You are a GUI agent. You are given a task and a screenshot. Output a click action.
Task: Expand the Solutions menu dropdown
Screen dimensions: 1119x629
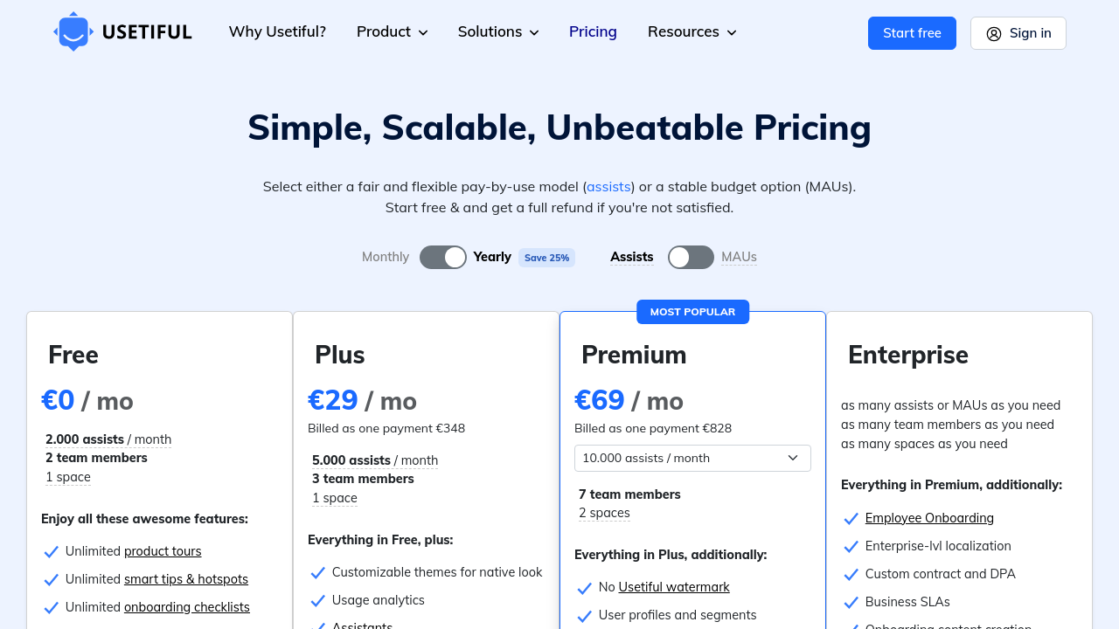[x=498, y=32]
